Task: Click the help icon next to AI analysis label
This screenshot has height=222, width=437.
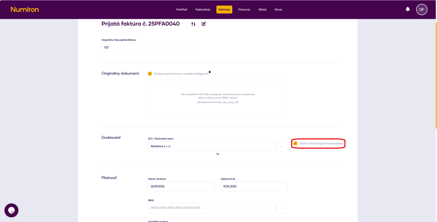Action: click(x=210, y=72)
